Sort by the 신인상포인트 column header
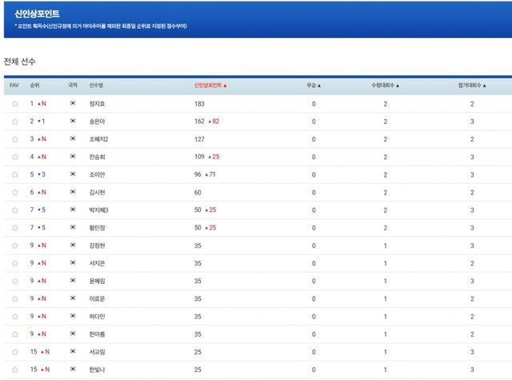512x380 pixels. (x=210, y=85)
